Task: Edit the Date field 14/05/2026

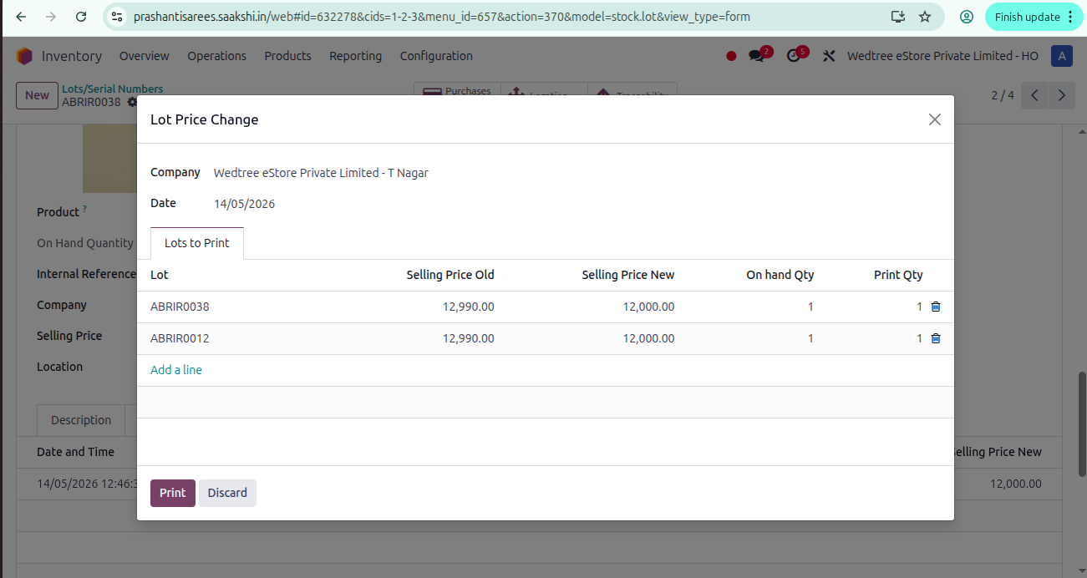Action: pyautogui.click(x=244, y=204)
